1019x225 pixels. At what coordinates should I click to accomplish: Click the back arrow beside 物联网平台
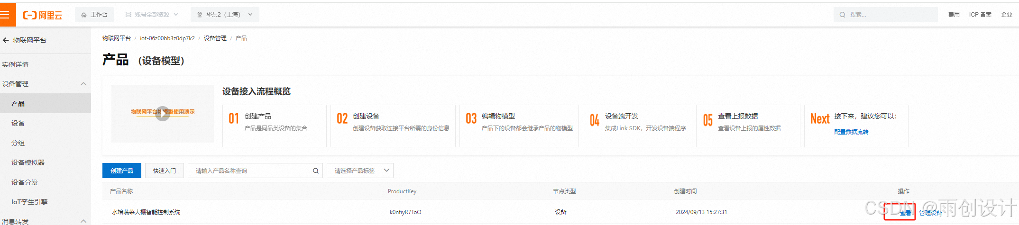click(6, 40)
